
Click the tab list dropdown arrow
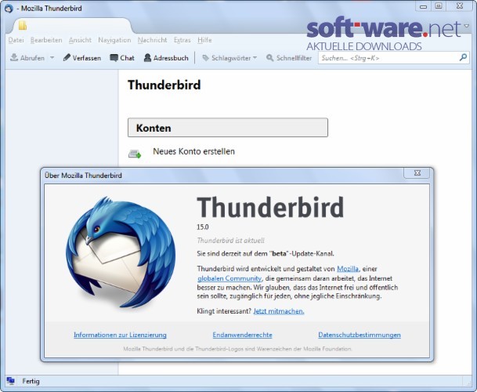pyautogui.click(x=467, y=26)
